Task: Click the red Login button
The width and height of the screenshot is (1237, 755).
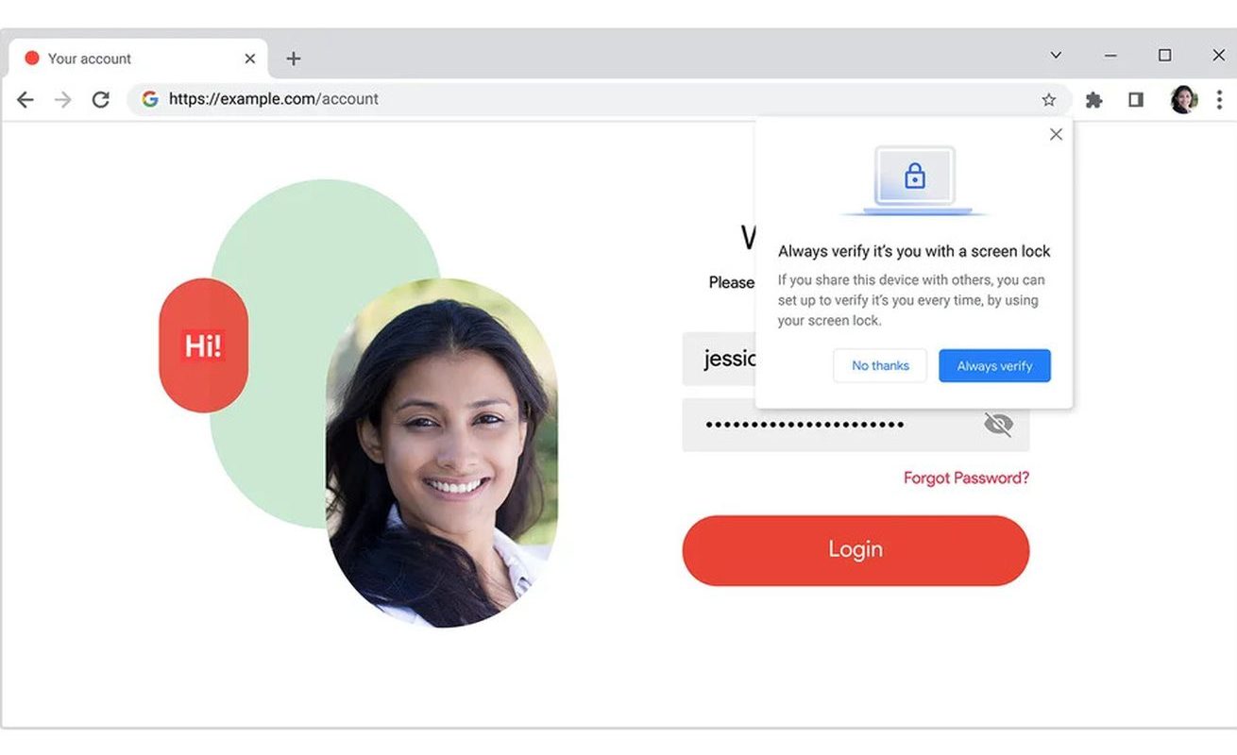Action: point(856,550)
